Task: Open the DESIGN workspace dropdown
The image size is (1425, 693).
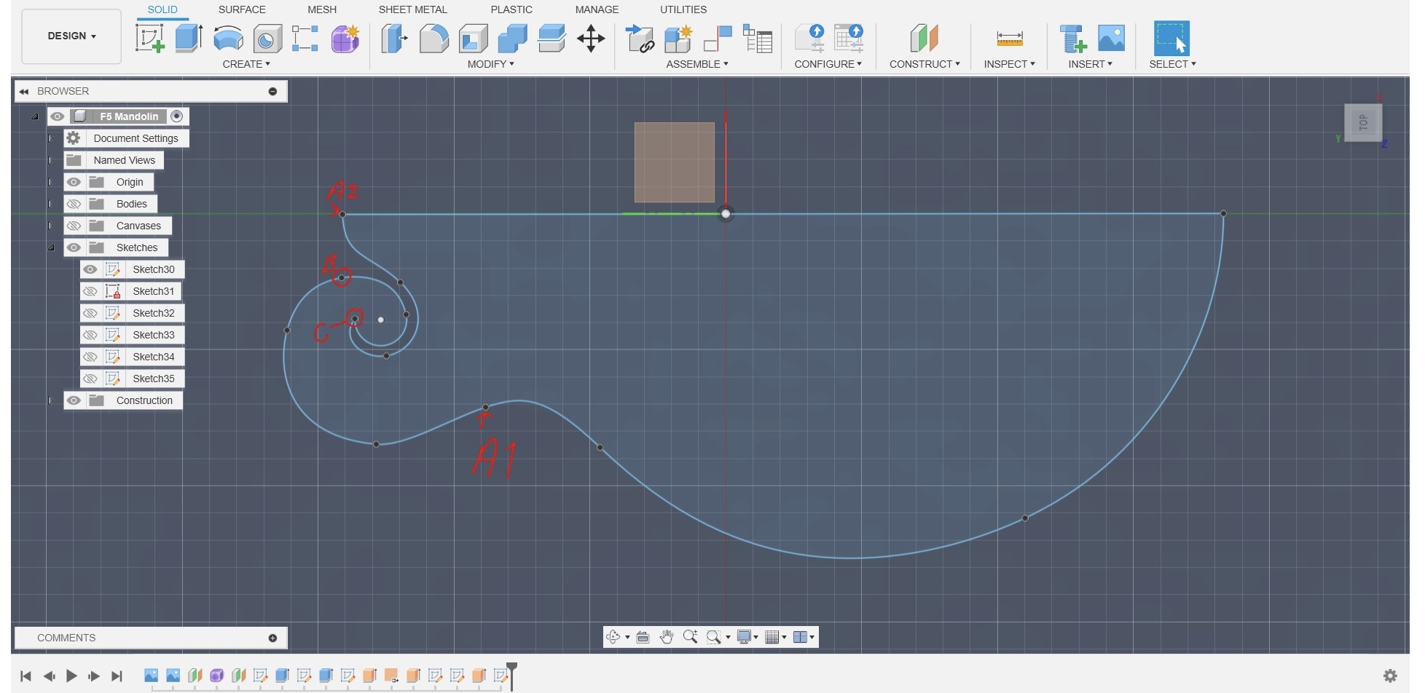Action: [71, 36]
